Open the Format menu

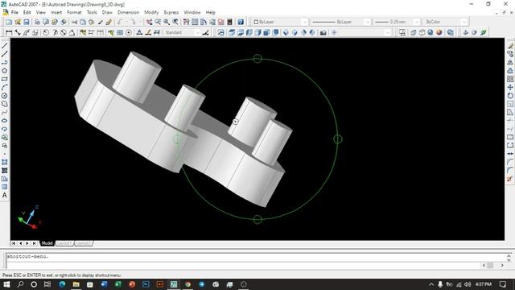click(x=74, y=12)
